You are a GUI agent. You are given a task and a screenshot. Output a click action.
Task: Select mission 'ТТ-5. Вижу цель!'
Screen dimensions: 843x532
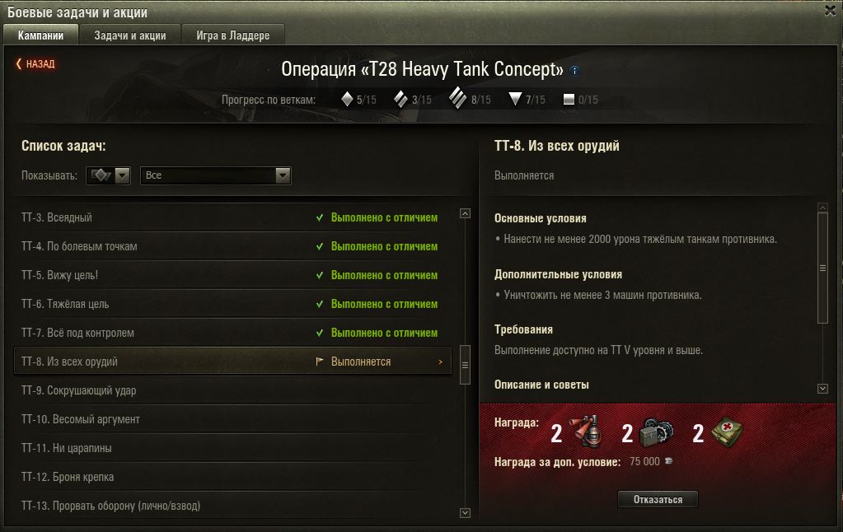(232, 275)
